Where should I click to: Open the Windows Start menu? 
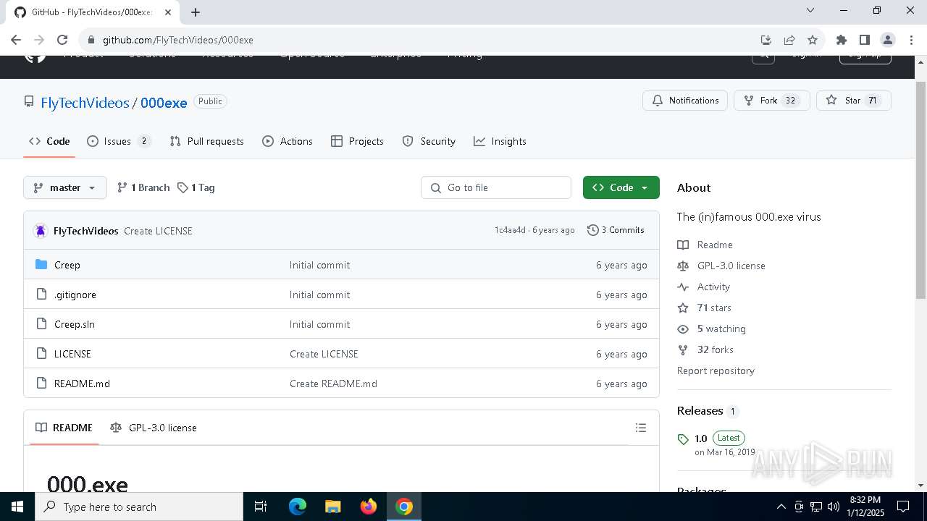17,507
